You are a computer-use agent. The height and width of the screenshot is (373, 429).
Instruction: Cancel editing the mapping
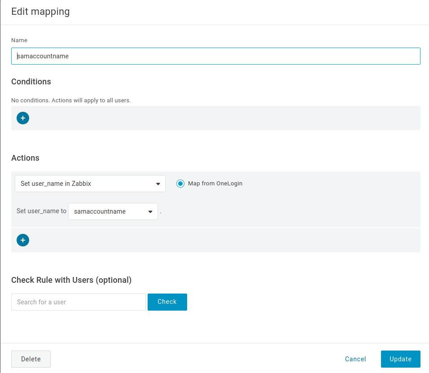point(355,359)
